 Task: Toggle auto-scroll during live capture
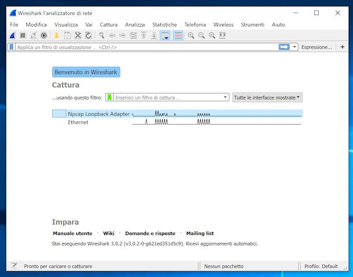[165, 35]
